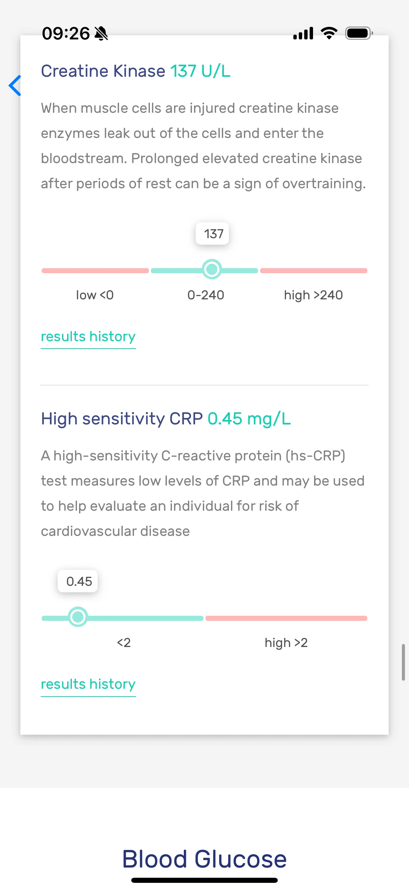Viewport: 409px width, 891px height.
Task: Click the high >2 red range segment
Action: (x=286, y=618)
